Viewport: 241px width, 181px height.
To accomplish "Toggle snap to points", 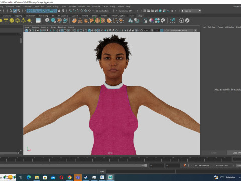I will coord(78,11).
